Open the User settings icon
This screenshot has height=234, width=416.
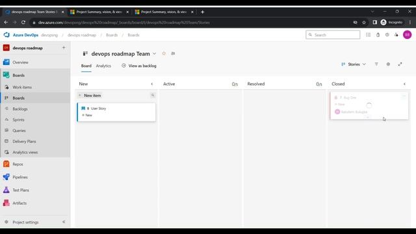pos(396,34)
